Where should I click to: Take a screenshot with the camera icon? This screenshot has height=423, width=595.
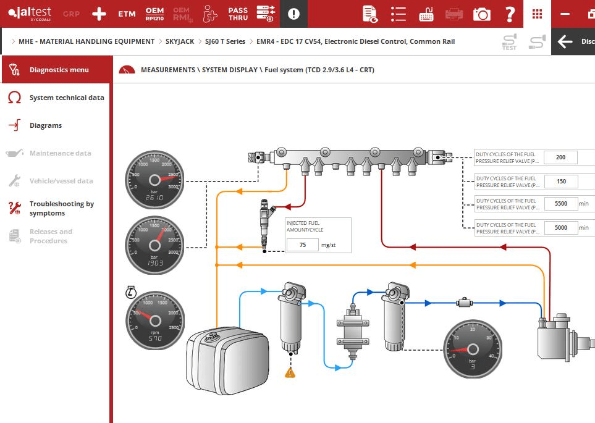(481, 14)
